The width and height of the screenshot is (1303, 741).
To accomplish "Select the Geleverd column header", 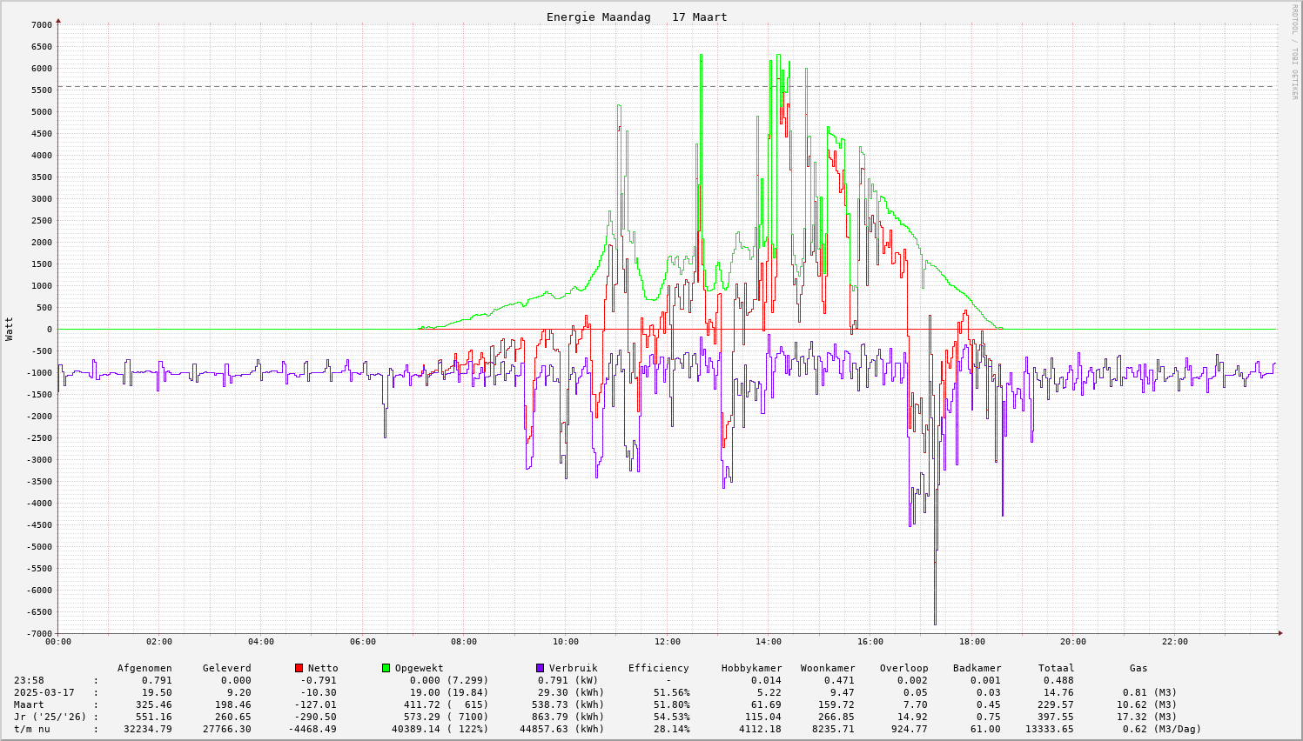I will (x=226, y=668).
